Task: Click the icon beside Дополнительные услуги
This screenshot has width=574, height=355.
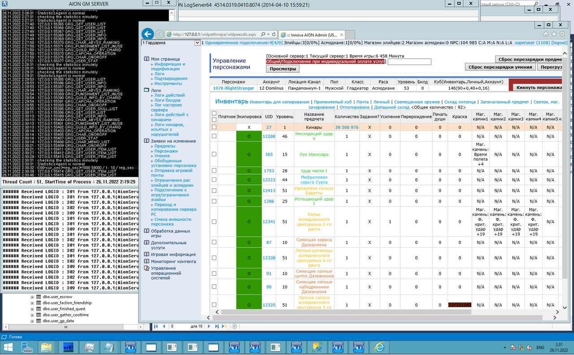Action: pyautogui.click(x=147, y=243)
